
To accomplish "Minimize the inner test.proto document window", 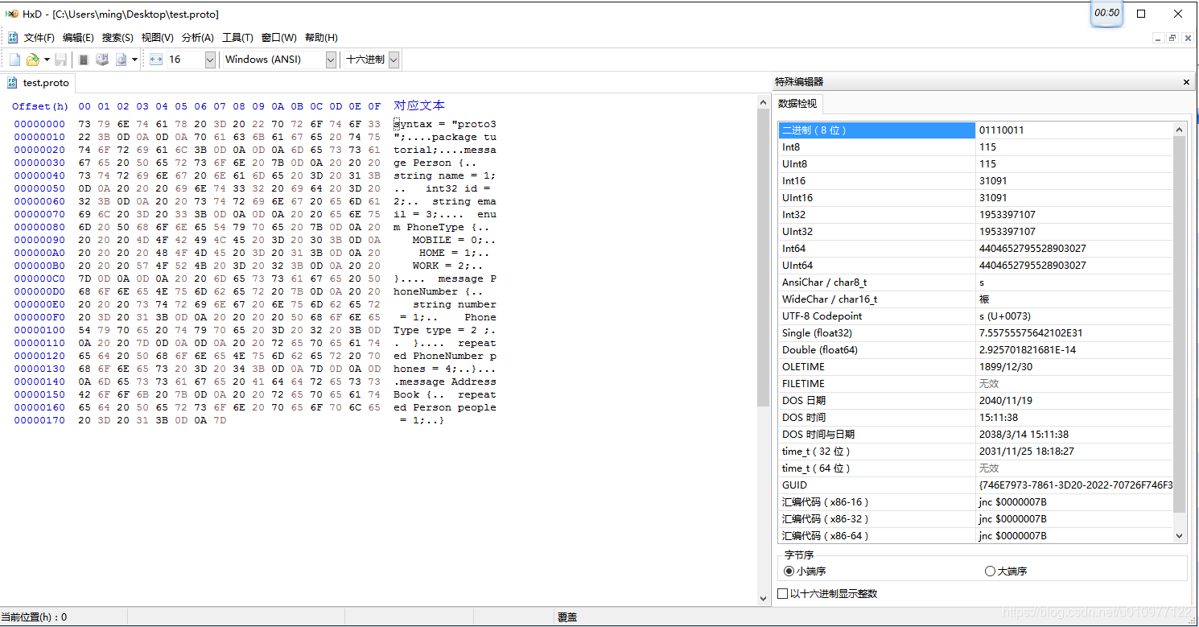I will click(1157, 38).
